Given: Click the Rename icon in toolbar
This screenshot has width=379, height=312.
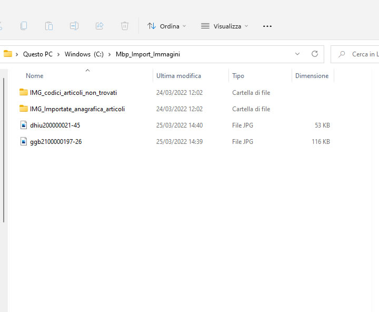Looking at the screenshot, I should point(74,26).
